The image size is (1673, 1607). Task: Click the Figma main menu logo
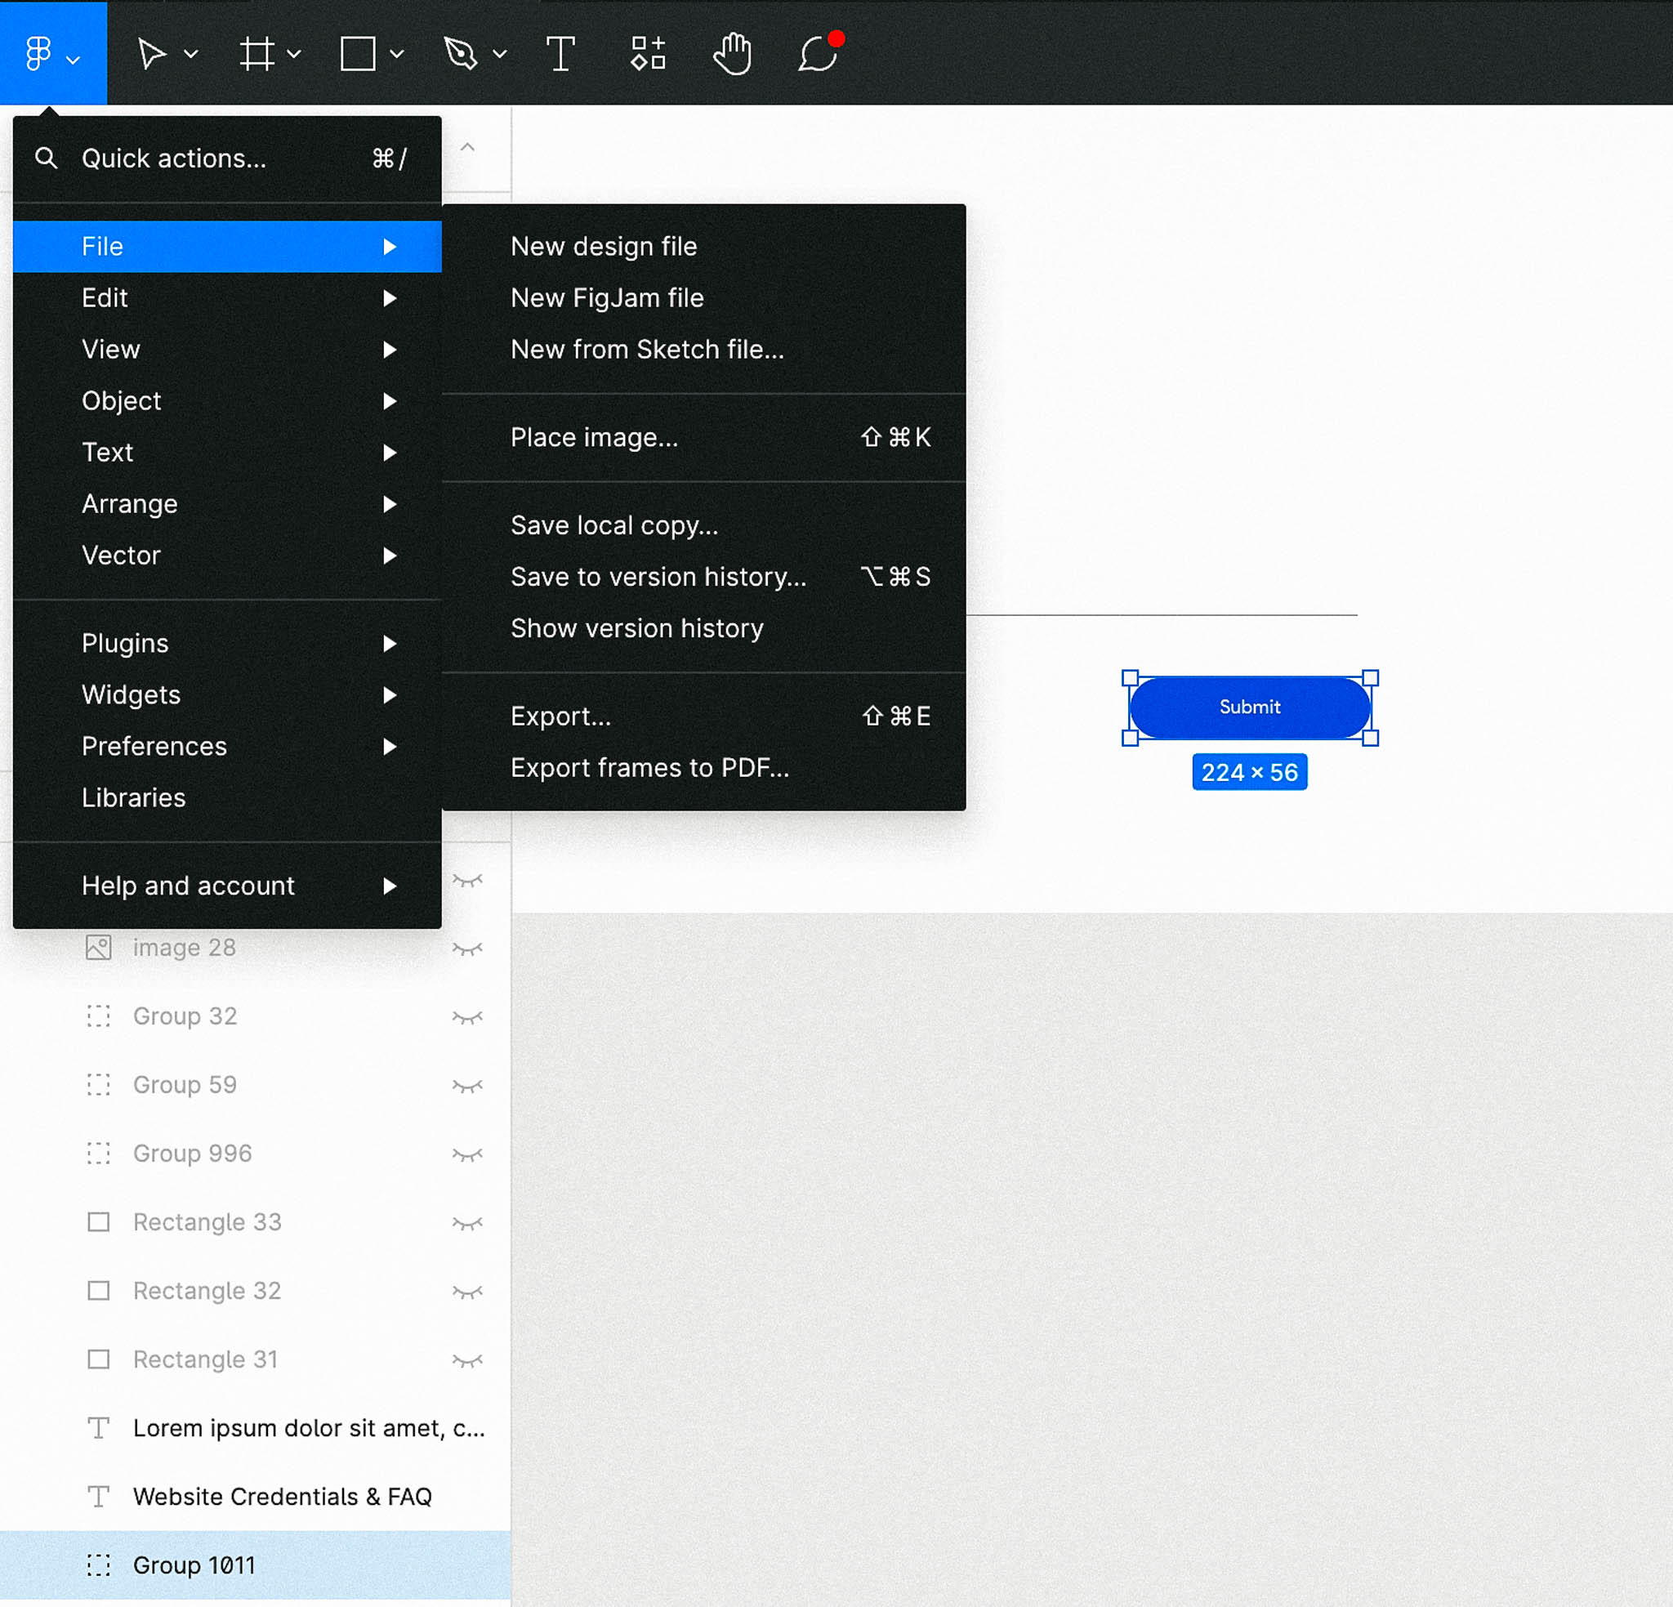pos(39,54)
